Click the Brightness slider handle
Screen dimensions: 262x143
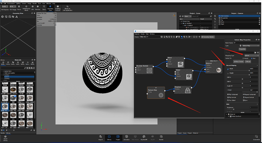[234, 109]
